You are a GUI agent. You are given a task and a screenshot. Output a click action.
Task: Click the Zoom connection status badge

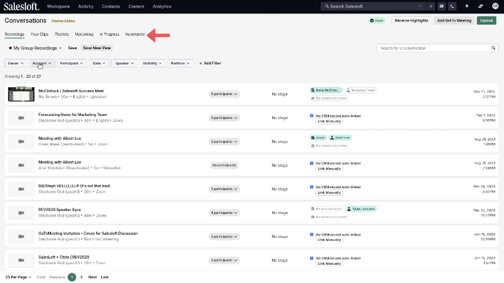(x=377, y=21)
